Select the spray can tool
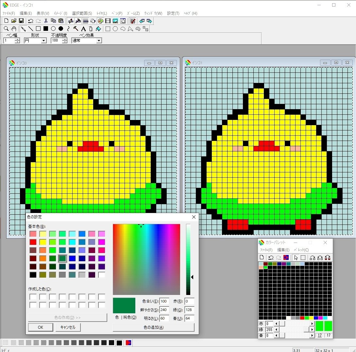 tap(91, 29)
